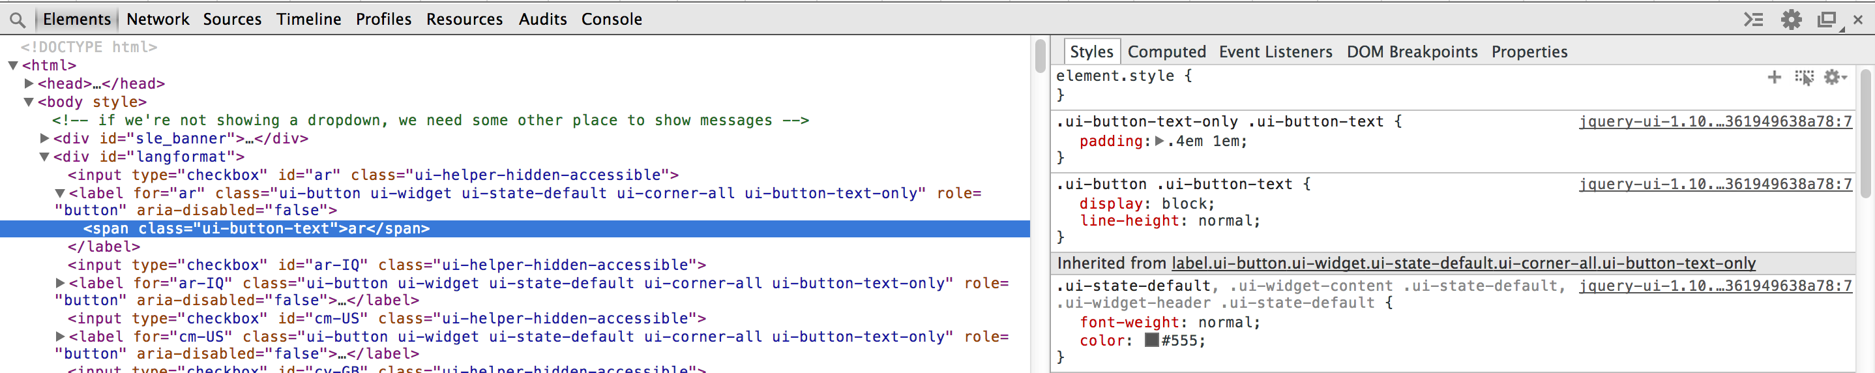Select the closing label tag row
This screenshot has height=373, width=1875.
[x=104, y=247]
